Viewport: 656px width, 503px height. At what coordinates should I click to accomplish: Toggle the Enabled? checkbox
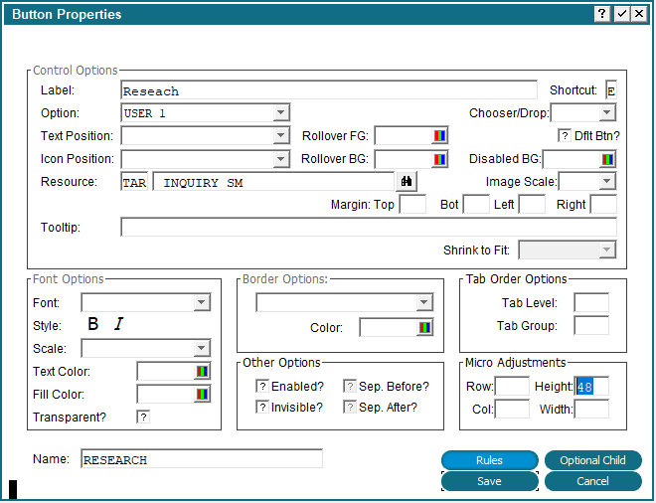tap(262, 386)
